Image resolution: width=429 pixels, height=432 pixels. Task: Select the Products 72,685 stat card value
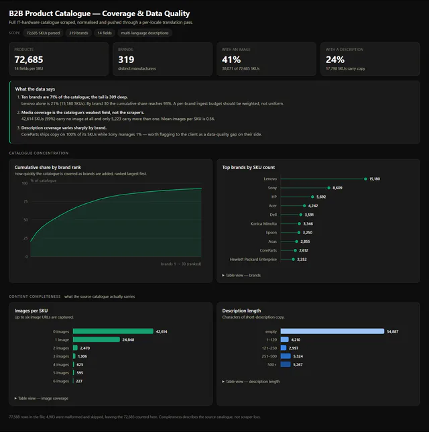[29, 60]
